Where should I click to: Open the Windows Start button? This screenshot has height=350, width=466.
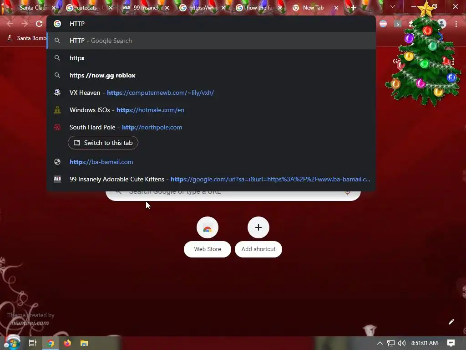point(12,343)
